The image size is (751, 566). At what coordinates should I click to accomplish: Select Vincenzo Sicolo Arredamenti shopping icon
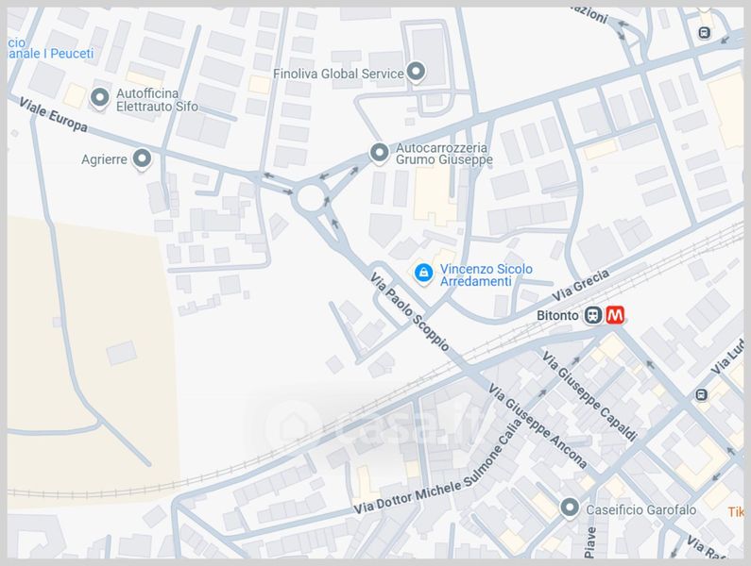point(423,274)
